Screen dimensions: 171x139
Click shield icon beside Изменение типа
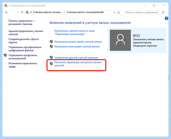51,47
